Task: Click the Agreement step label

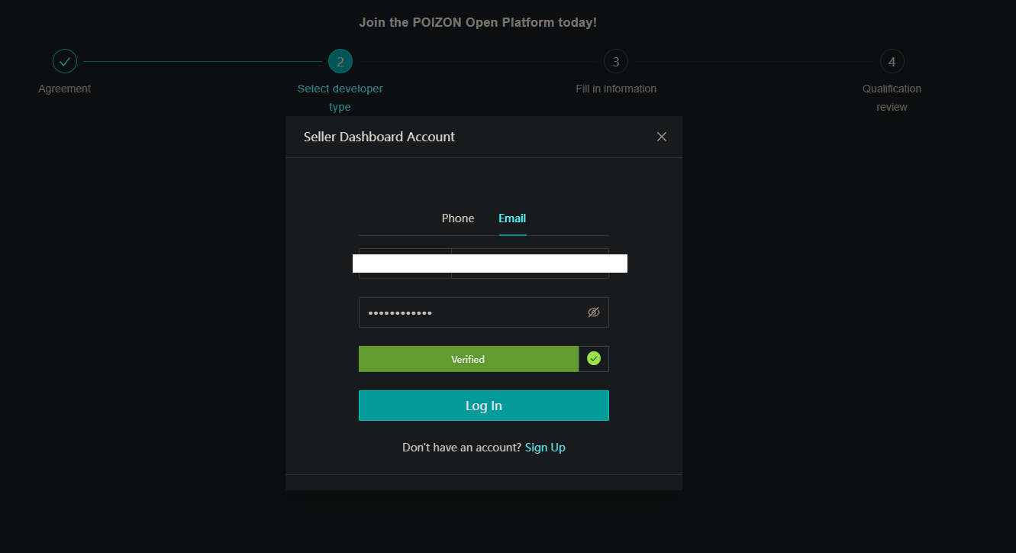Action: pos(65,89)
